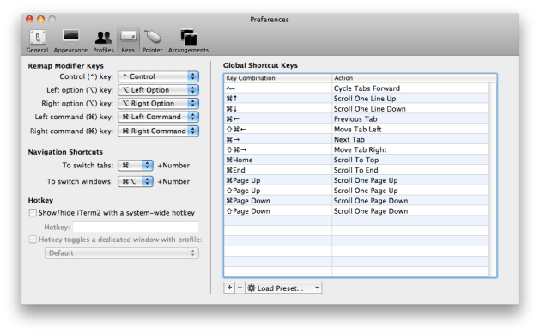Open the Left option key remap dropdown
The width and height of the screenshot is (540, 334).
coord(159,90)
